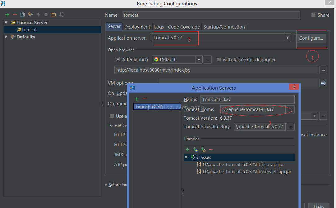Open Application server dropdown arrow
336x208 pixels.
(x=288, y=38)
